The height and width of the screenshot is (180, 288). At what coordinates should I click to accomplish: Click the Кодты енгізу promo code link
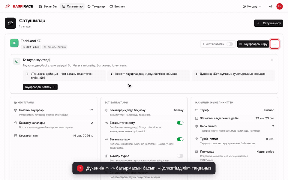[265, 151]
